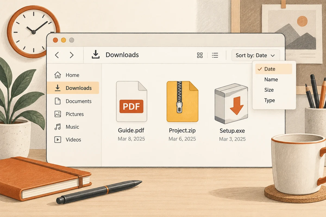
Task: Click the date Mar 3, 2025
Action: pos(232,139)
